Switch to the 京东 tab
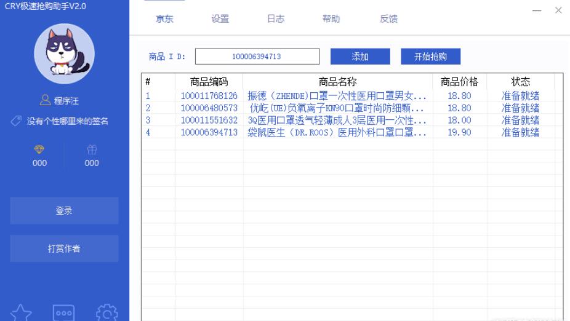Screen dimensions: 570x321 tap(165, 19)
